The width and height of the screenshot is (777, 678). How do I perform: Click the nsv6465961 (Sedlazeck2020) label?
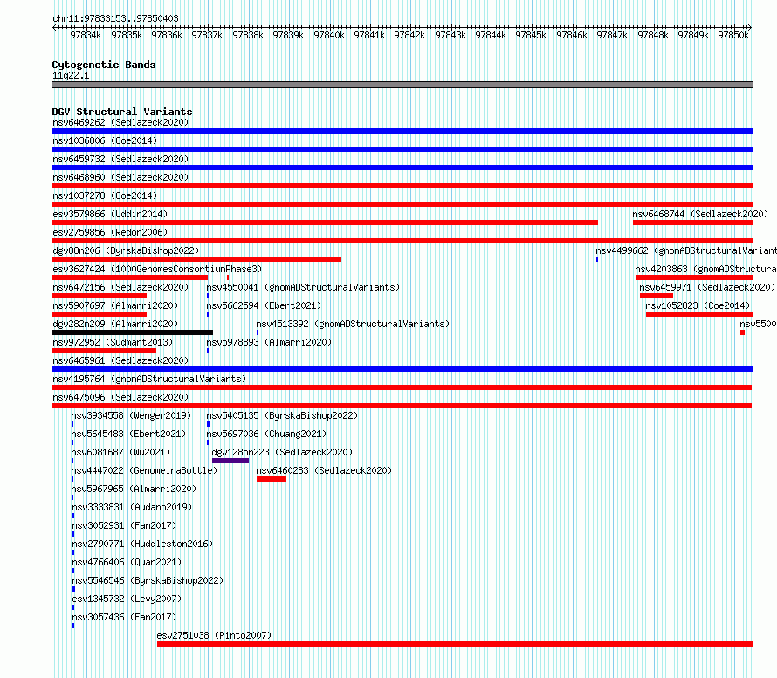[120, 360]
